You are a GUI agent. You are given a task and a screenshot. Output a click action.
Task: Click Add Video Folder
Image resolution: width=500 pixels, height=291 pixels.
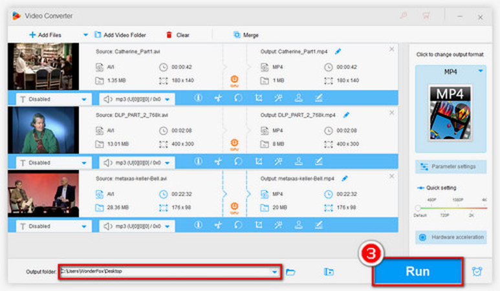click(x=120, y=35)
